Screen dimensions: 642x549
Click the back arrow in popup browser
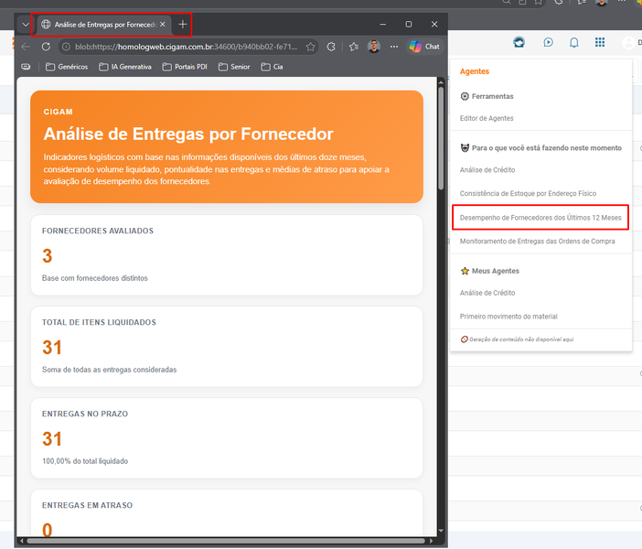[26, 47]
